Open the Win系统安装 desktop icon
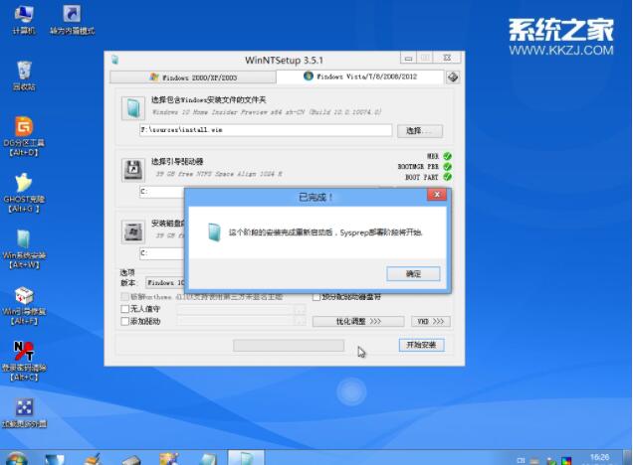 24,241
